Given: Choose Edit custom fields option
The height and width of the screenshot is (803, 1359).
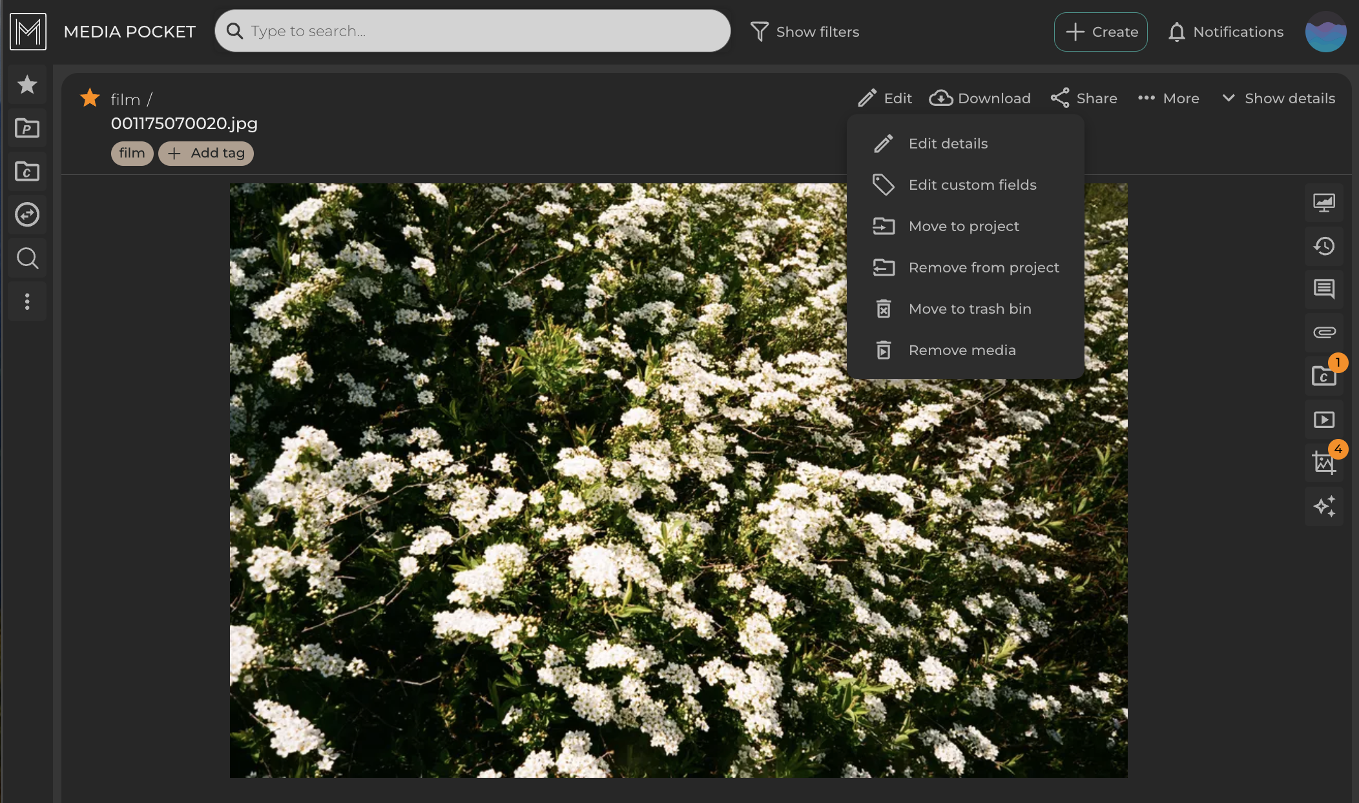Looking at the screenshot, I should [x=972, y=185].
